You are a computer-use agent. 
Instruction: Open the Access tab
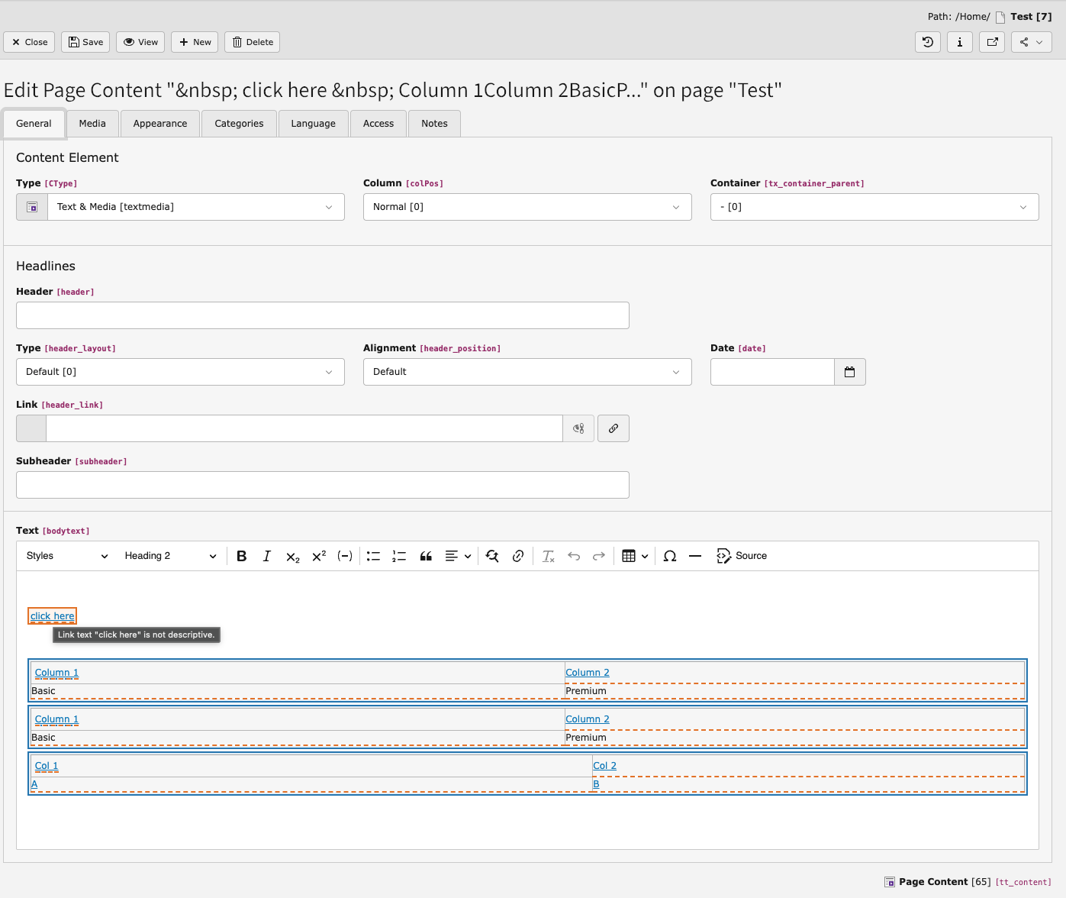378,124
